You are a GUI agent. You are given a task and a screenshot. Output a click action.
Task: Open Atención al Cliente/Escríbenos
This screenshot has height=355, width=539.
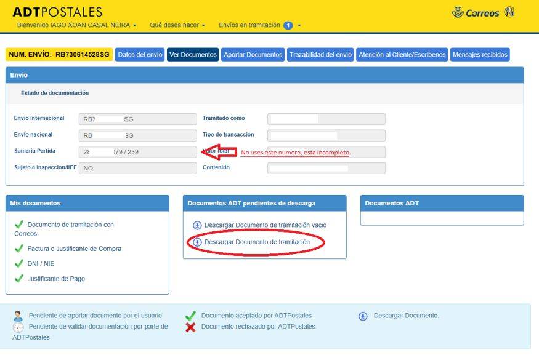click(402, 55)
